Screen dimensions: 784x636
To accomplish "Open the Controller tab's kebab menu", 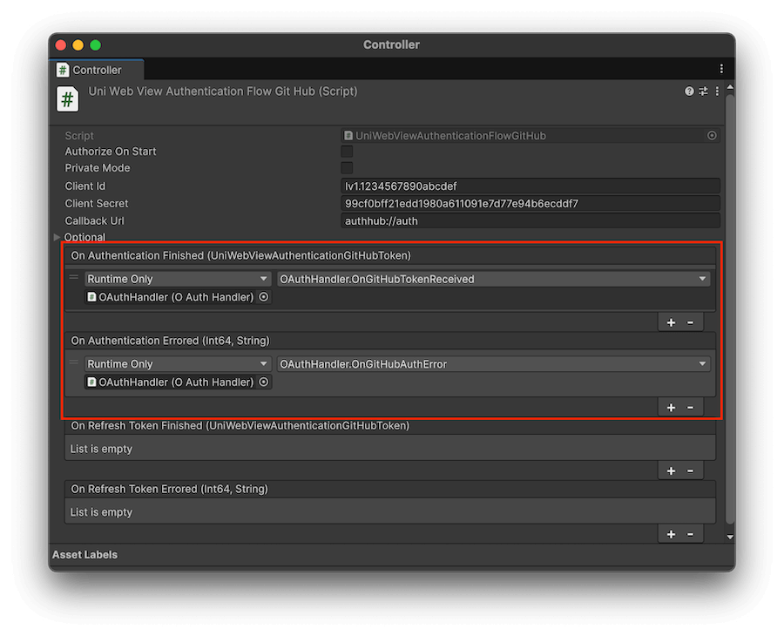I will coord(721,69).
